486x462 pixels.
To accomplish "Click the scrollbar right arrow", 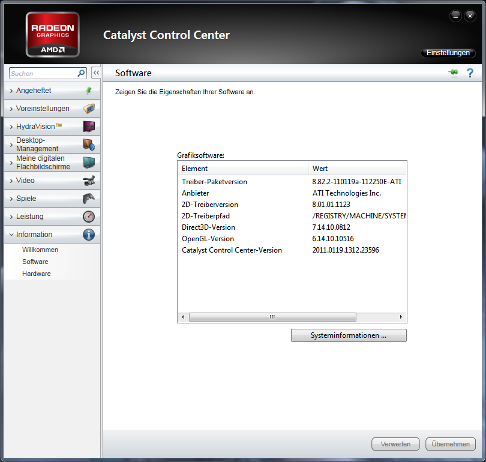I will pyautogui.click(x=401, y=317).
